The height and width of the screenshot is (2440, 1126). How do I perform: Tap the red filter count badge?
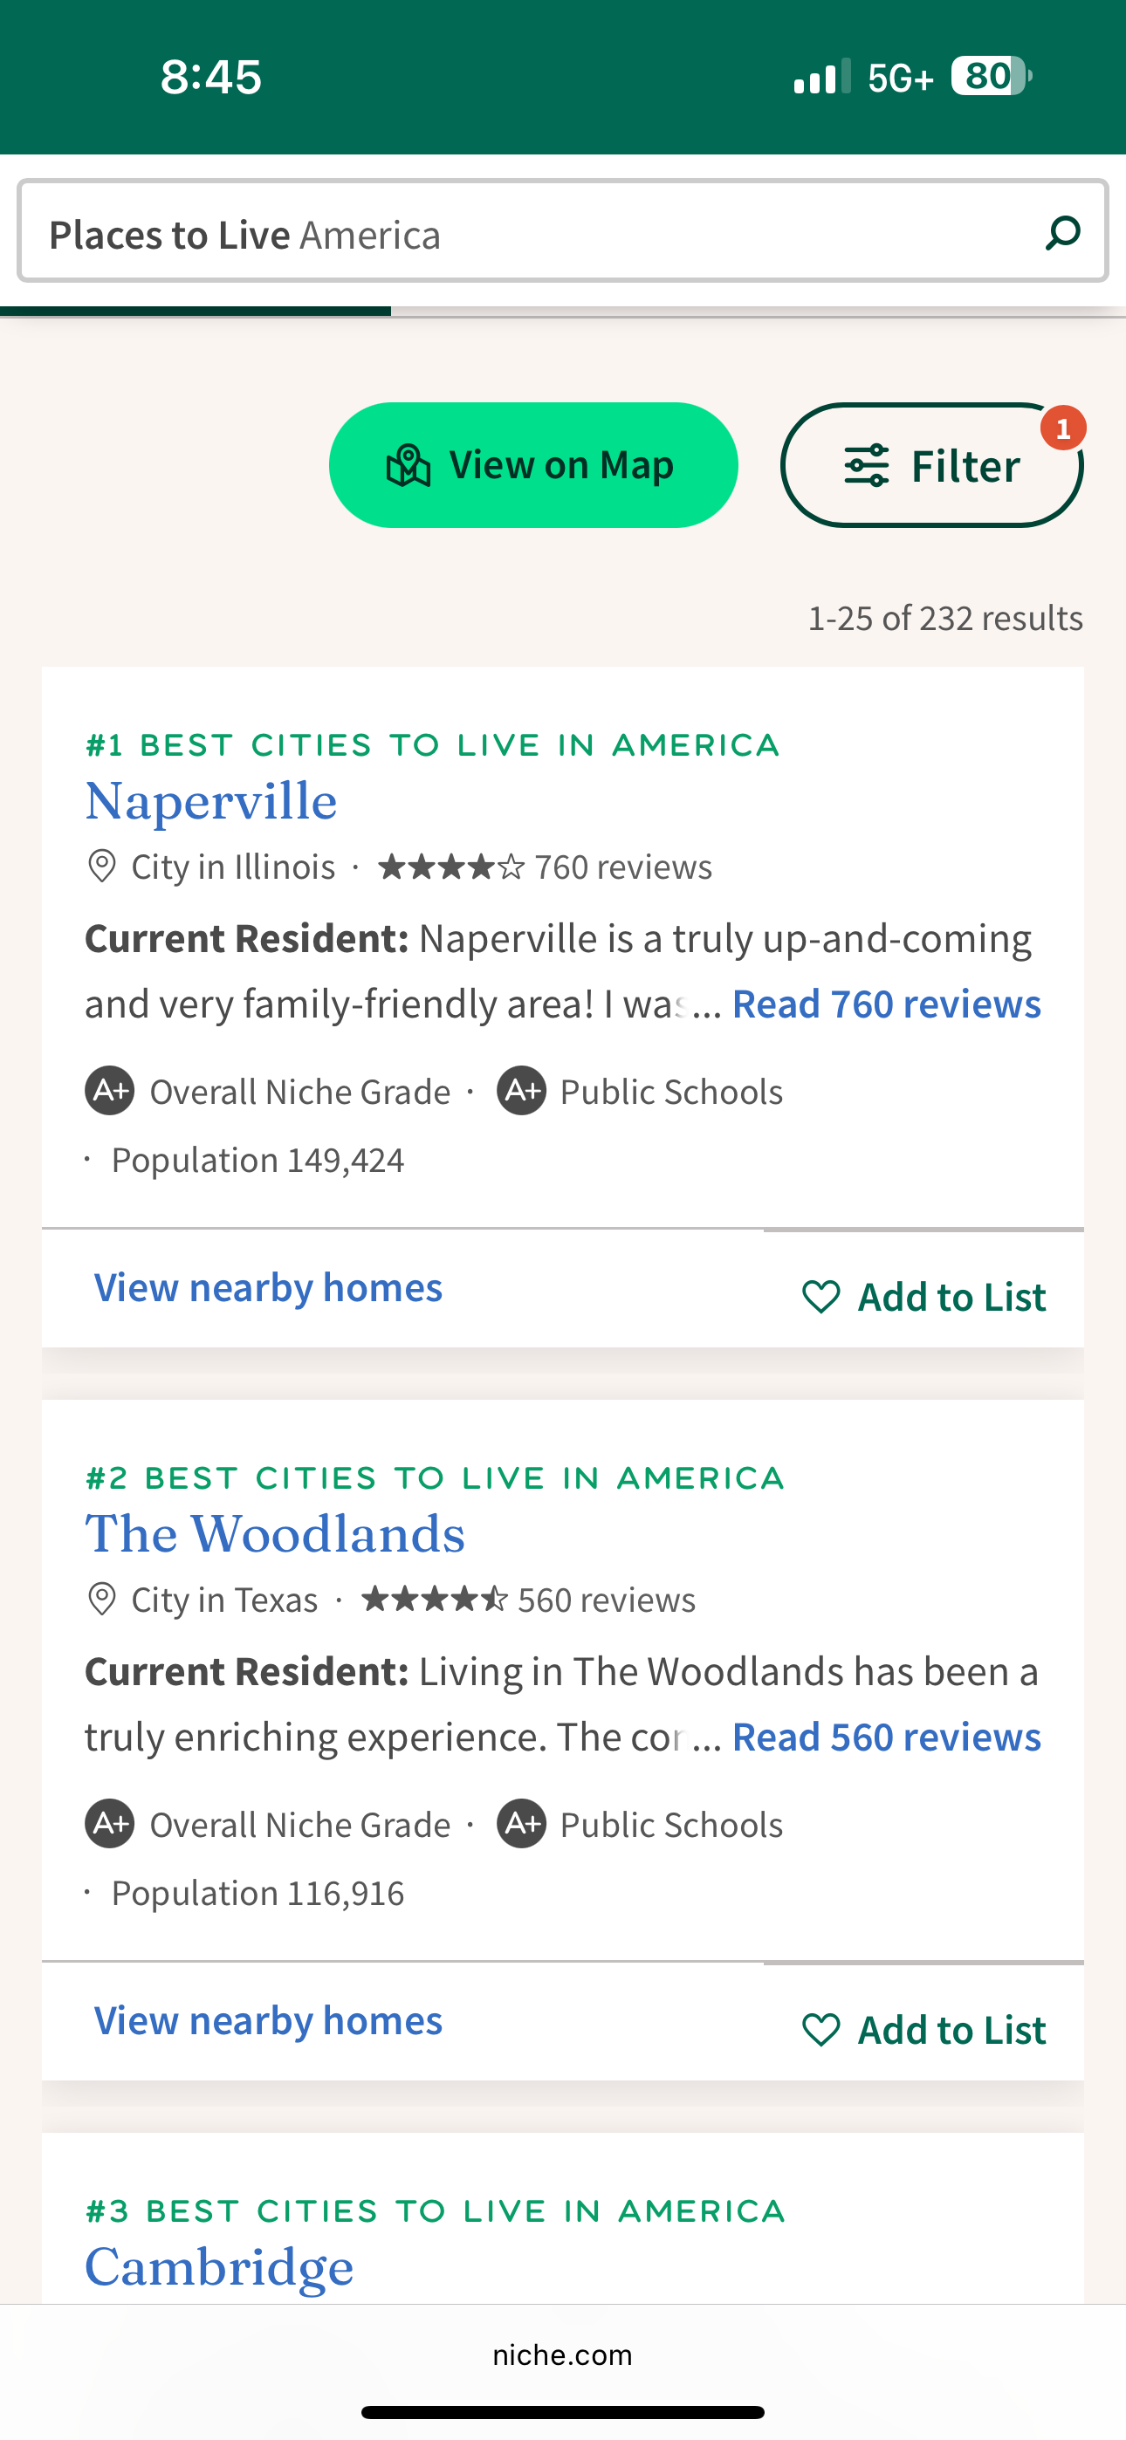pos(1062,429)
